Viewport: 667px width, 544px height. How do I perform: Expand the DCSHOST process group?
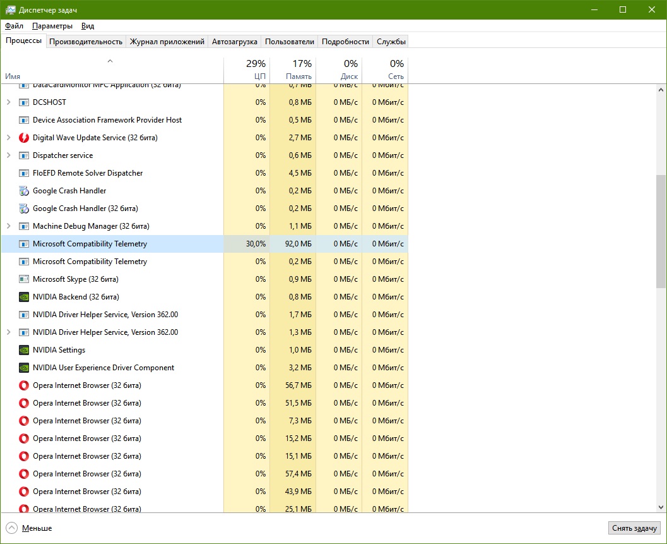(x=8, y=102)
